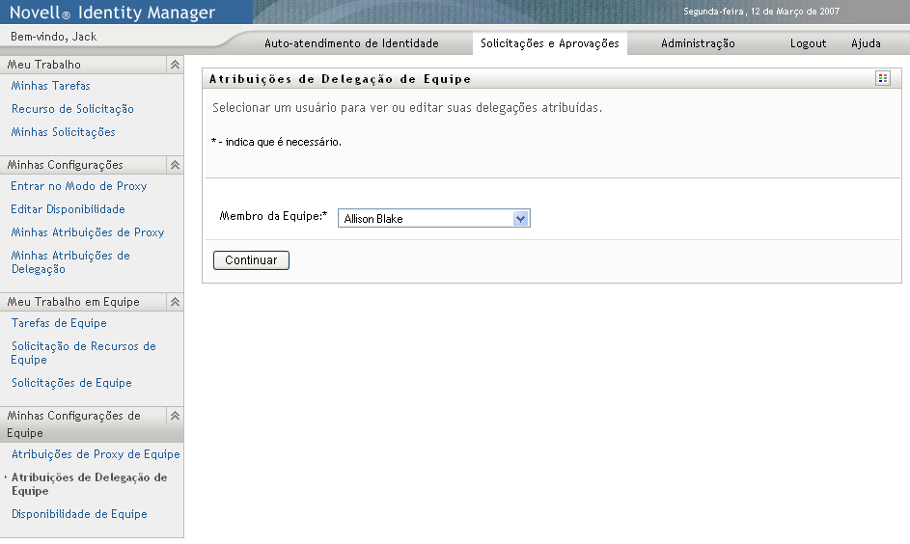Collapse Minhas Configurações de Equipe section
This screenshot has width=910, height=544.
[x=175, y=416]
